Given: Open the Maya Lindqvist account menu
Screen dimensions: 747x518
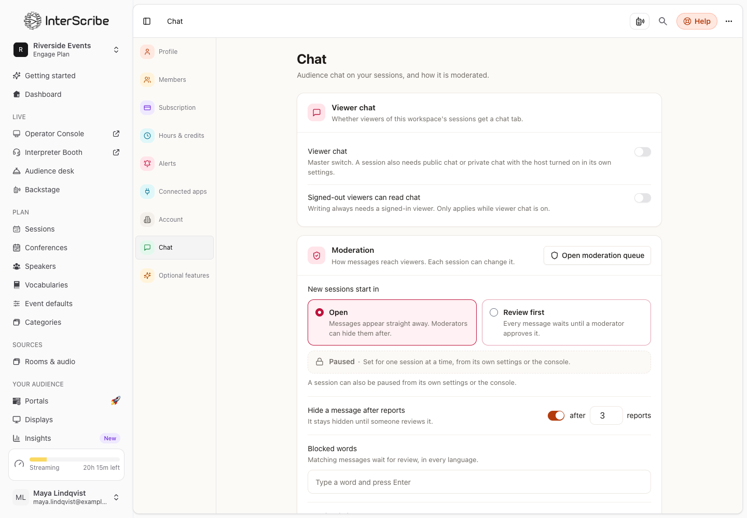Looking at the screenshot, I should pos(66,497).
